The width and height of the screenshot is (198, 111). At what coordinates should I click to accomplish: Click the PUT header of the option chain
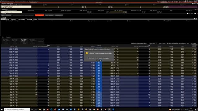(x=149, y=45)
